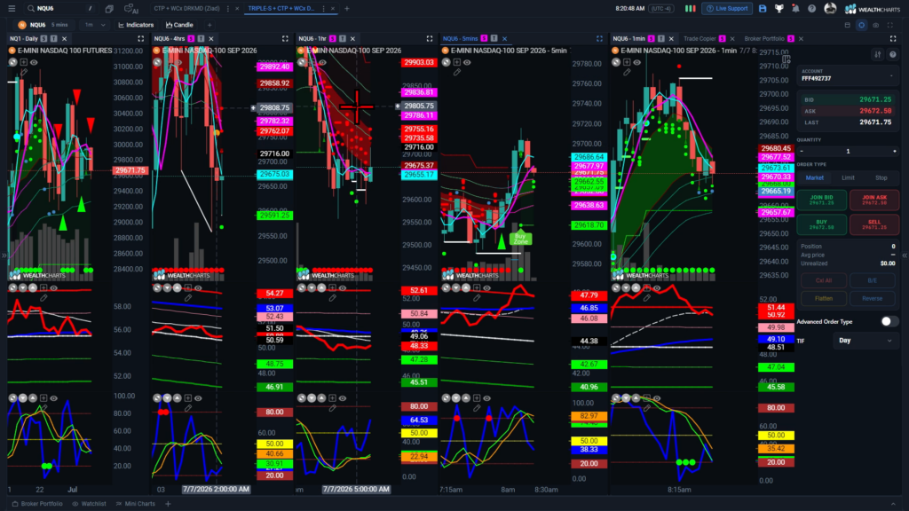
Task: Open the AI chat assistant icon
Action: pyautogui.click(x=131, y=9)
